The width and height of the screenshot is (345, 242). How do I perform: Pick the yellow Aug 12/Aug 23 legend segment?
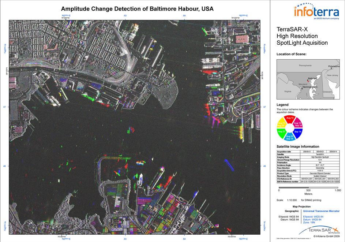(x=281, y=123)
